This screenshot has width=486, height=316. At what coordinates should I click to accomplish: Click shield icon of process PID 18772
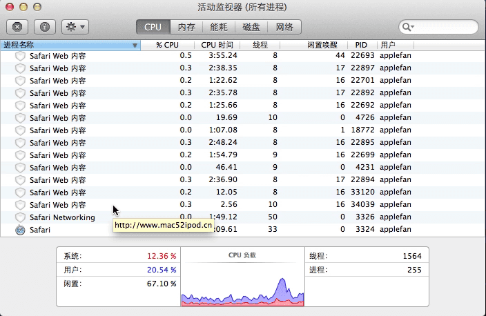[20, 130]
